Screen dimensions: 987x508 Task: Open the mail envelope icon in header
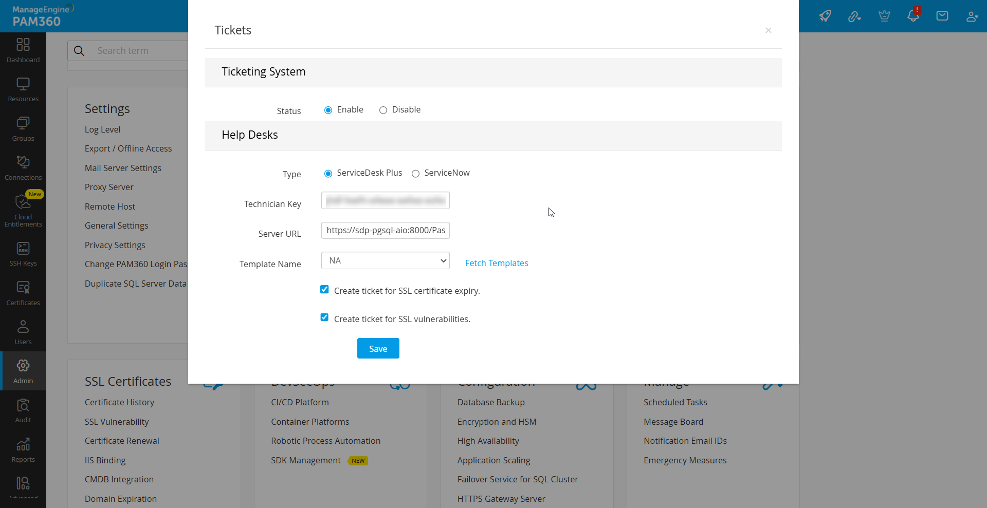click(x=942, y=16)
